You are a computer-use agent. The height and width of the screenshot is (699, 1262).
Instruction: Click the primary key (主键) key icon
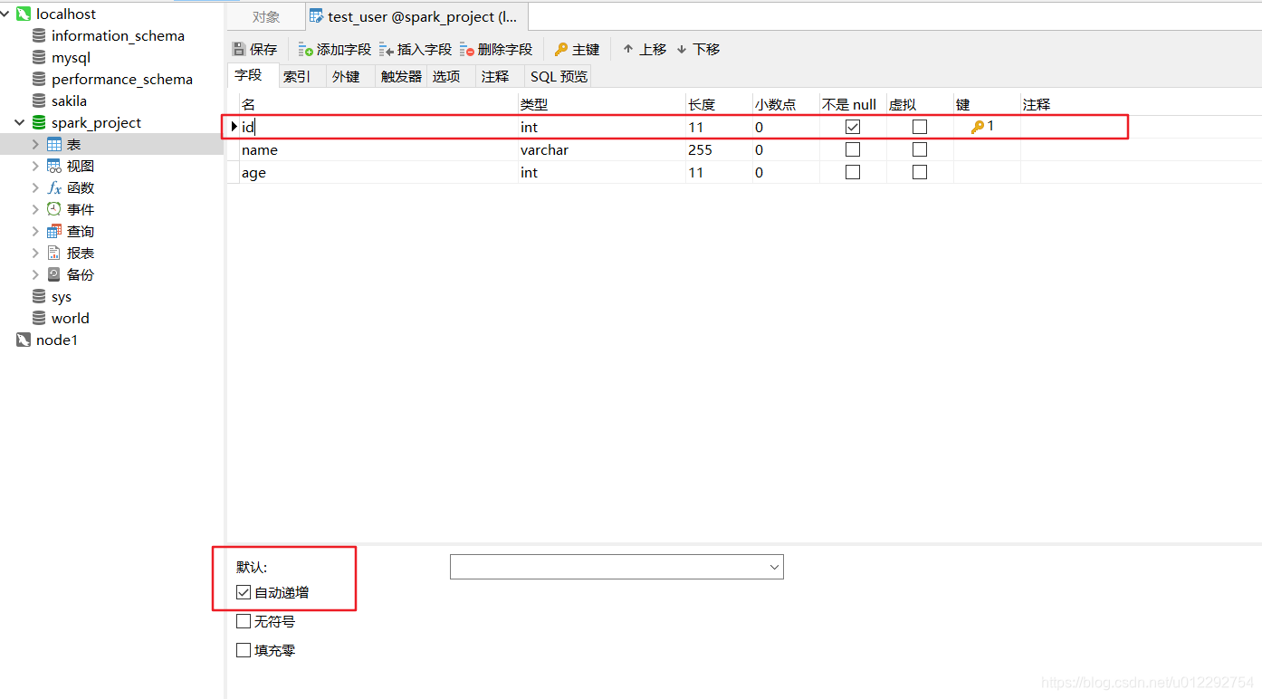(x=561, y=49)
